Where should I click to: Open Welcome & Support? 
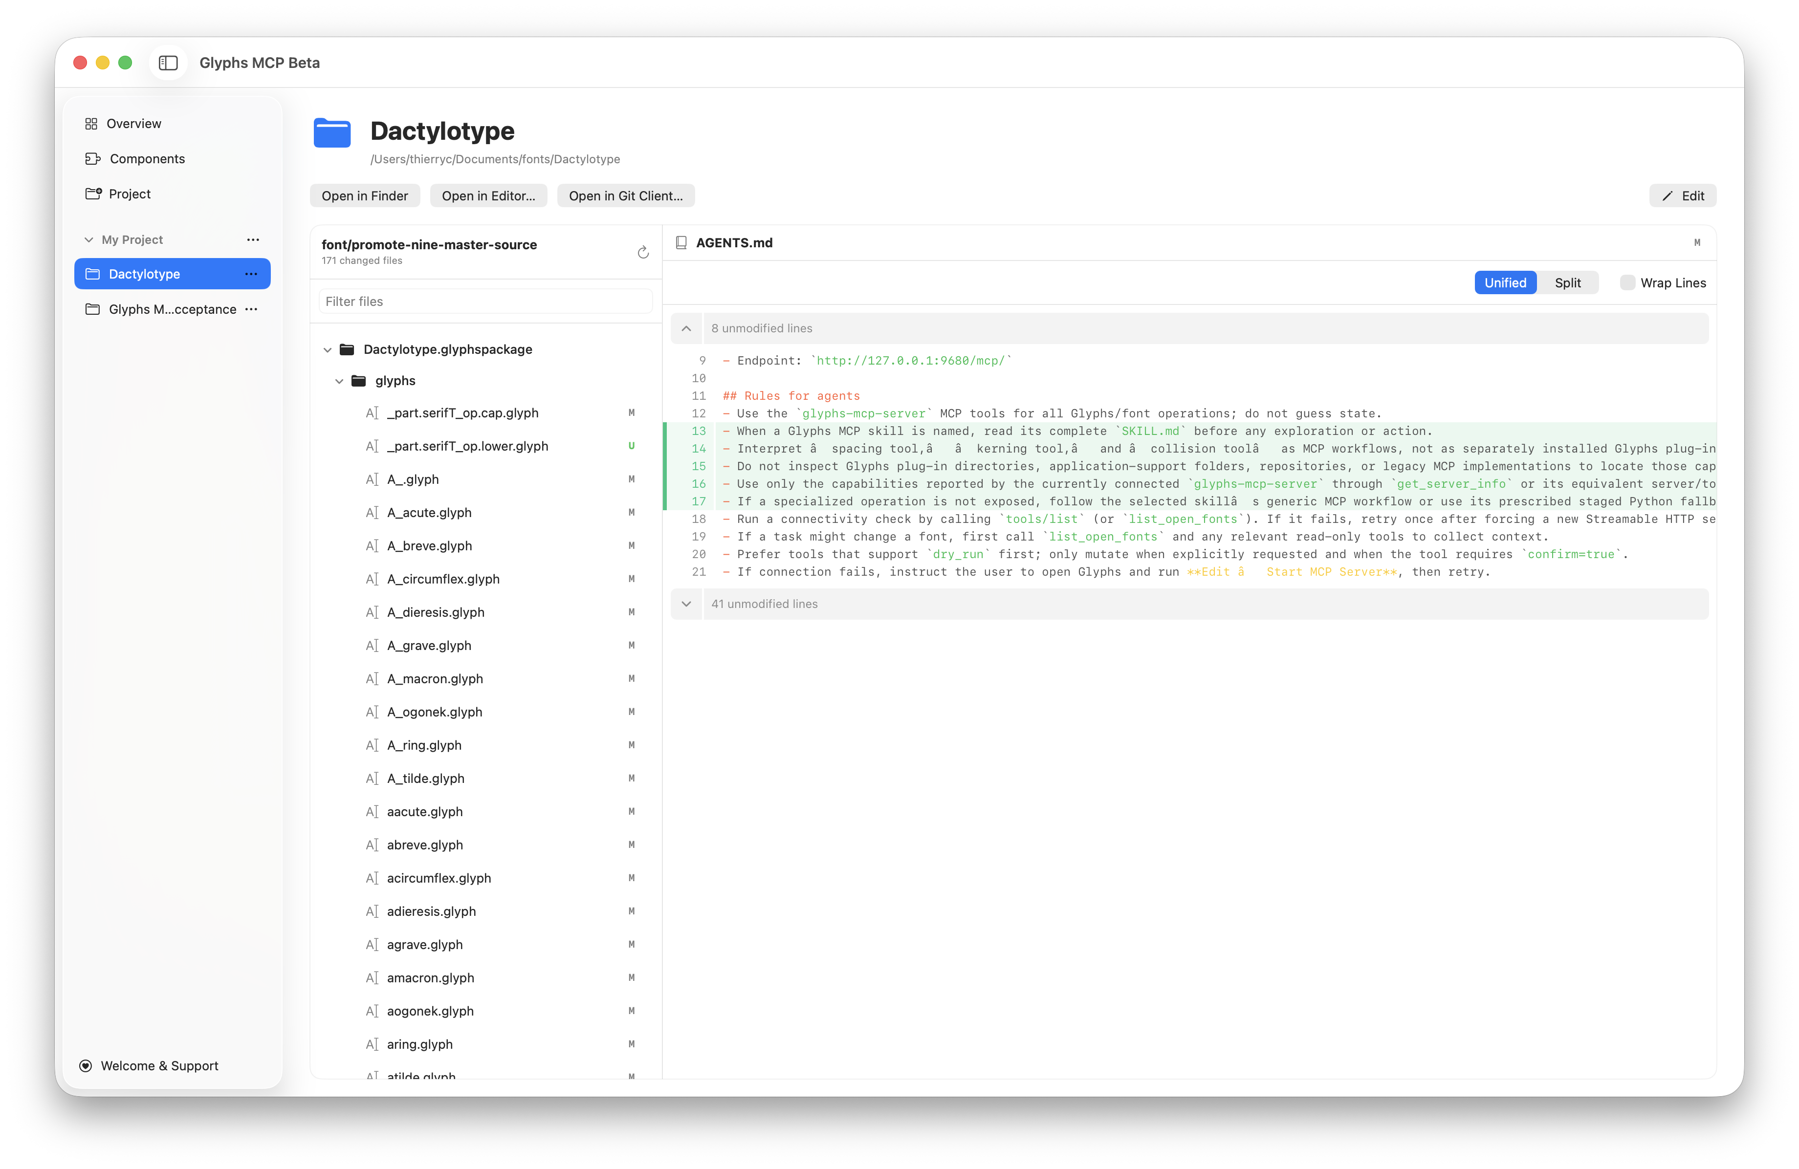[149, 1065]
